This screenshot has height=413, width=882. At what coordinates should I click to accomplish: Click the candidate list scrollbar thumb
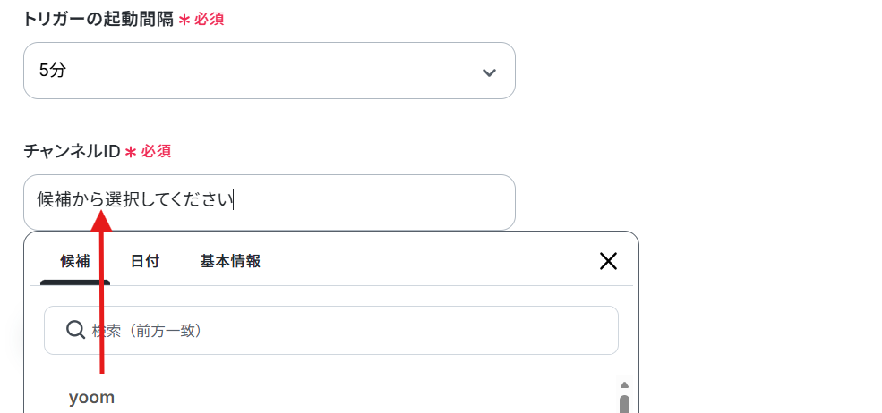pos(624,404)
